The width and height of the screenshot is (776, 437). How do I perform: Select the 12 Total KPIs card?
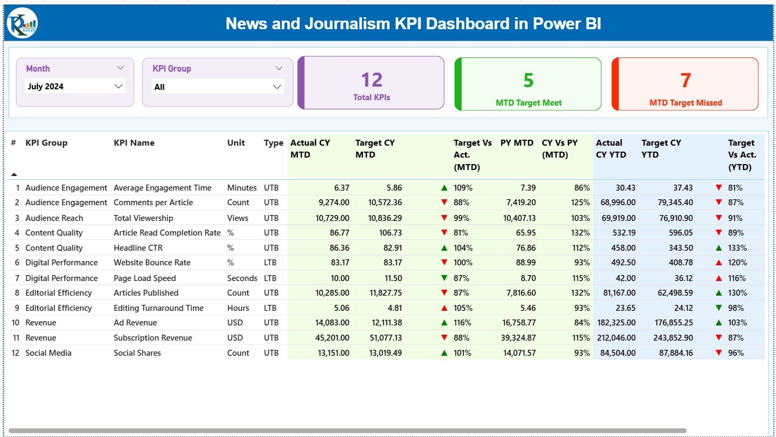[371, 82]
